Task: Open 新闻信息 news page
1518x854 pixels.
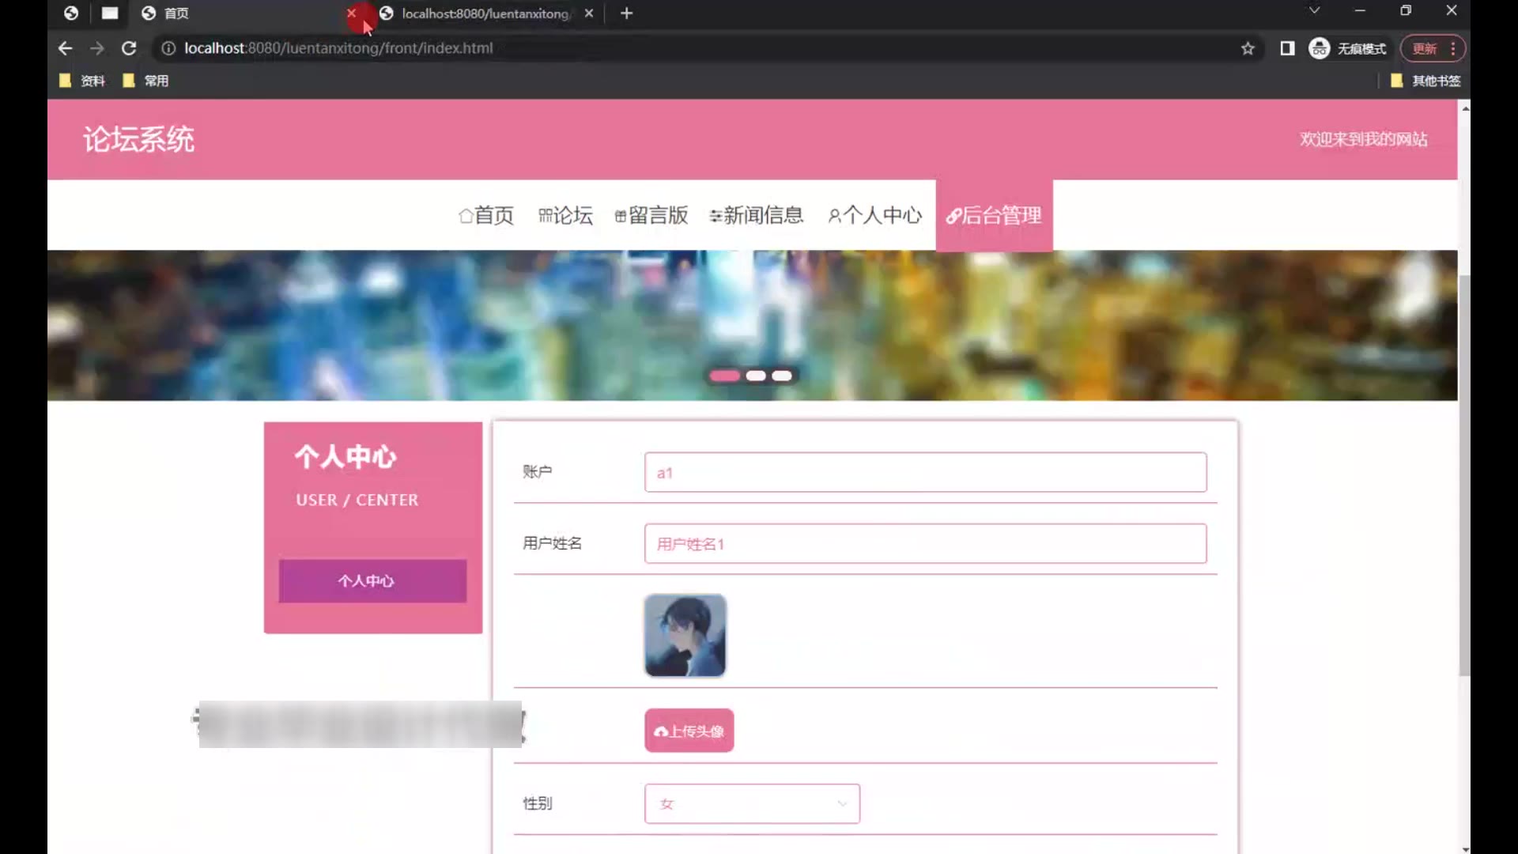Action: 757,215
